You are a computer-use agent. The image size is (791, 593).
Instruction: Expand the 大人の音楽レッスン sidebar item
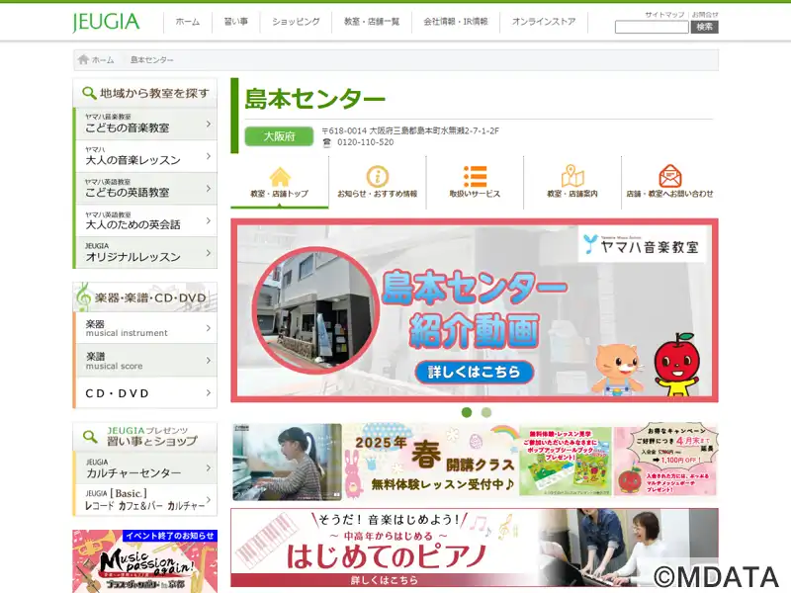tap(145, 156)
